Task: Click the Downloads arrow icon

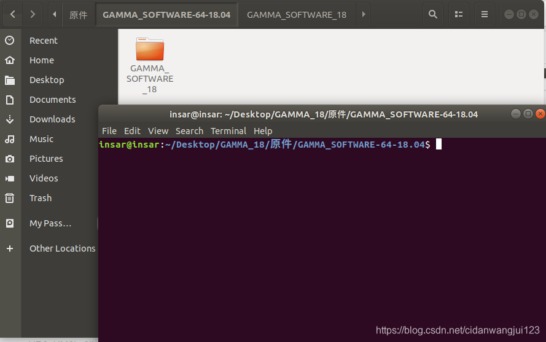Action: 10,119
